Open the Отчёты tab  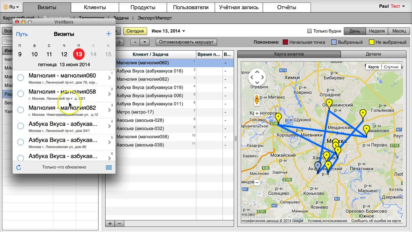coord(287,7)
